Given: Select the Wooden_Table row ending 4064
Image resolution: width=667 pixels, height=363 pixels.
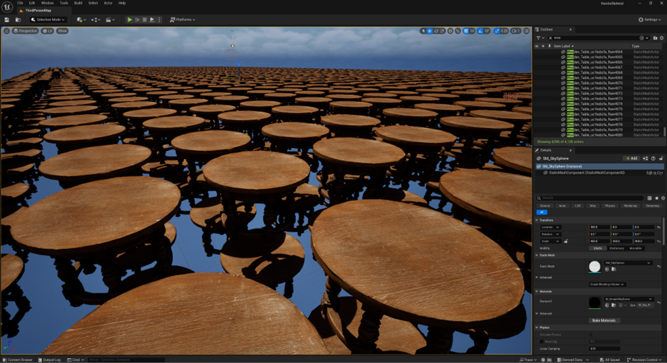Looking at the screenshot, I should pyautogui.click(x=599, y=52).
